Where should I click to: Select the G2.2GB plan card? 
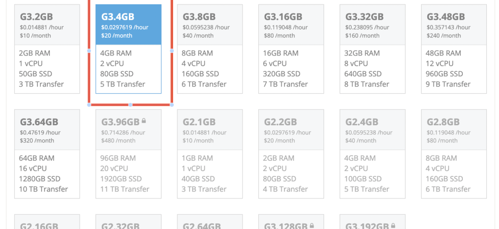coord(291,154)
